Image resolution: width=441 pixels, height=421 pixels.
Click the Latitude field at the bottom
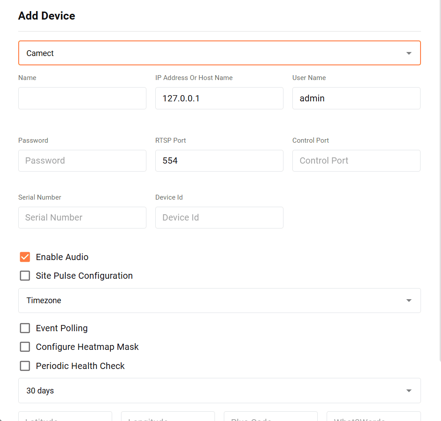click(x=65, y=418)
